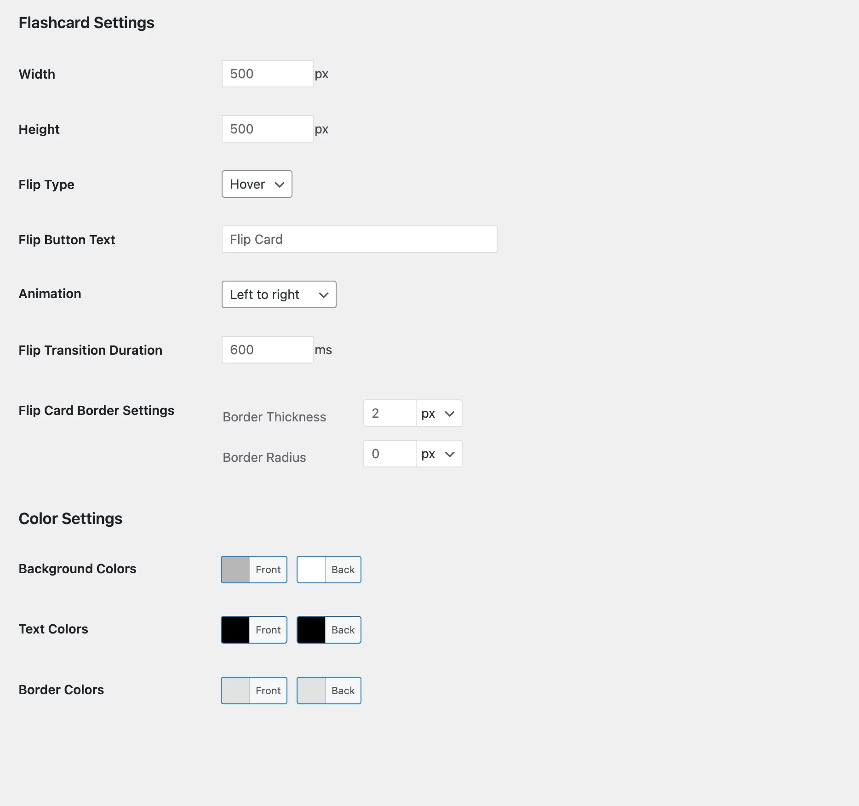This screenshot has width=859, height=806.
Task: Edit the Flip Button Text field
Action: [359, 239]
